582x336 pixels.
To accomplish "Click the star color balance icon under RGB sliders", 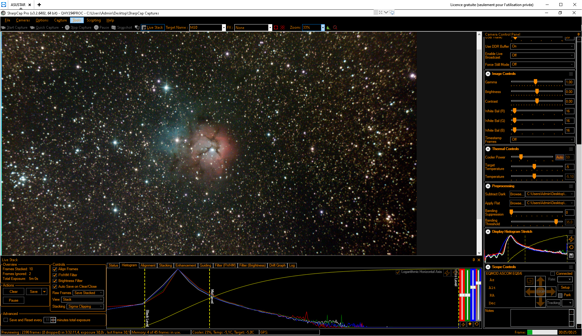I will (470, 324).
